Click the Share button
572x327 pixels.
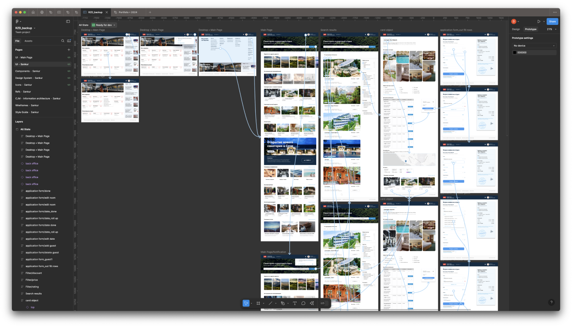552,21
